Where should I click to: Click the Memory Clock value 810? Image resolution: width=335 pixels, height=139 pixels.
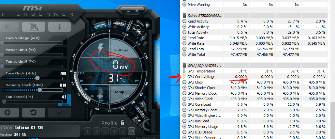(63, 85)
